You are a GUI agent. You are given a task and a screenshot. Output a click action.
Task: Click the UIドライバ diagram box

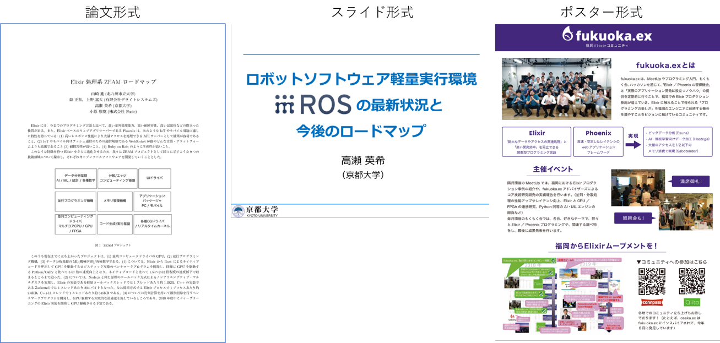point(154,179)
